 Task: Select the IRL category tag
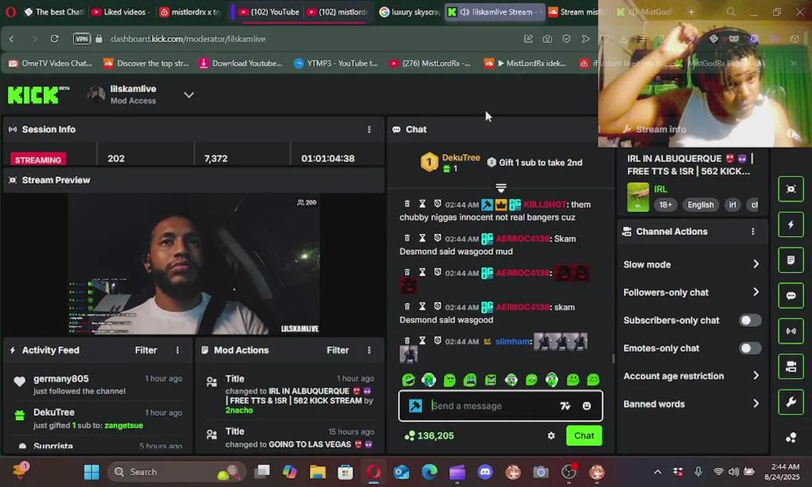660,189
